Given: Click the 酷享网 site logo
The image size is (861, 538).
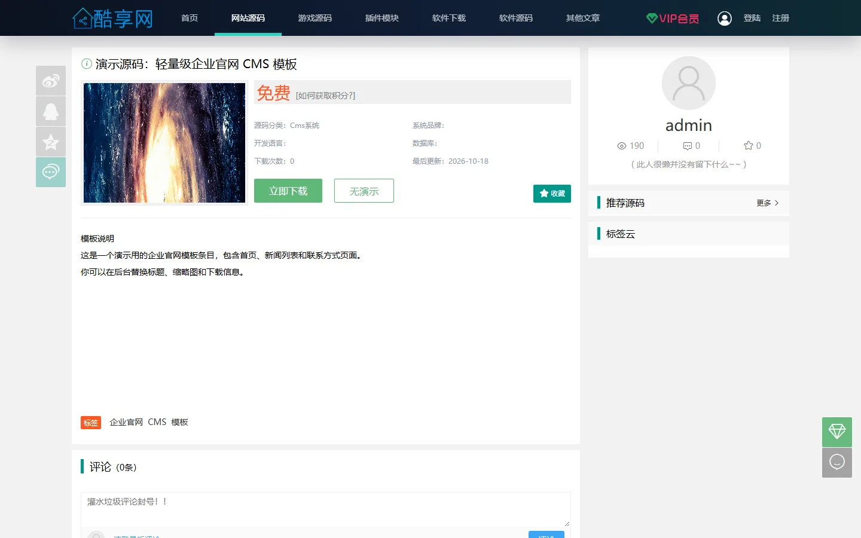Looking at the screenshot, I should tap(112, 19).
